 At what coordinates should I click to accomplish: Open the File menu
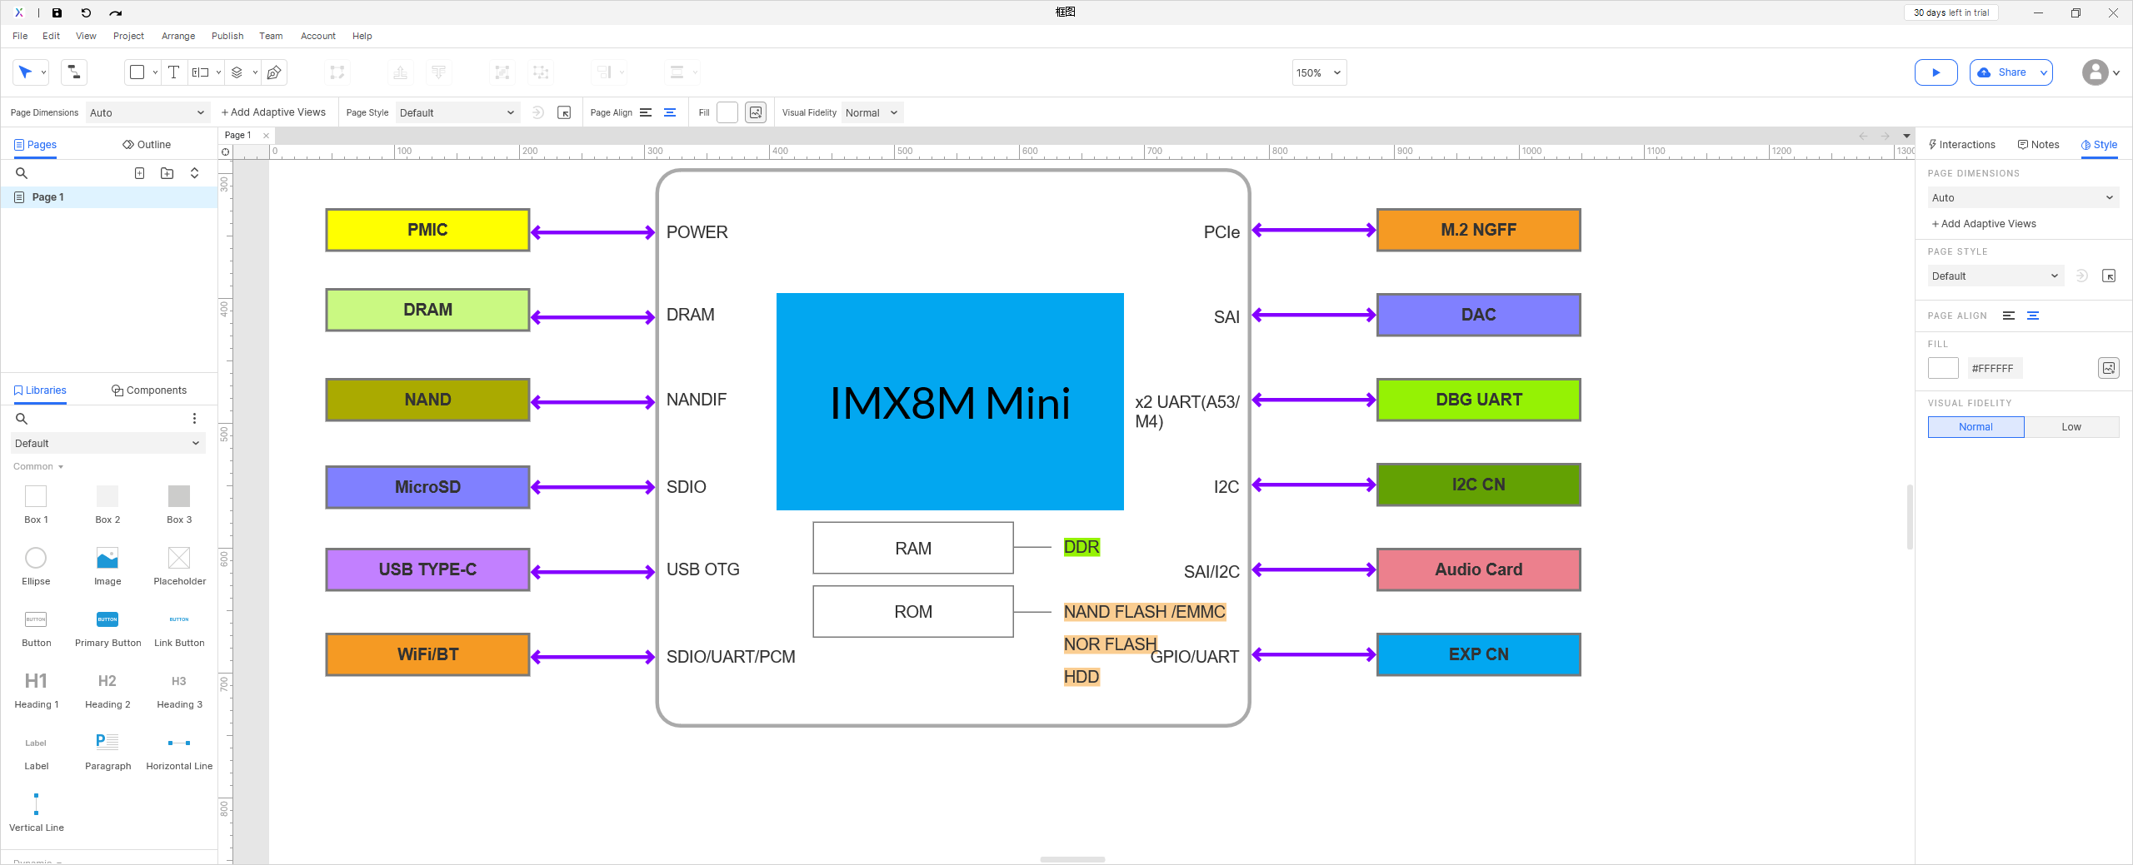[20, 36]
